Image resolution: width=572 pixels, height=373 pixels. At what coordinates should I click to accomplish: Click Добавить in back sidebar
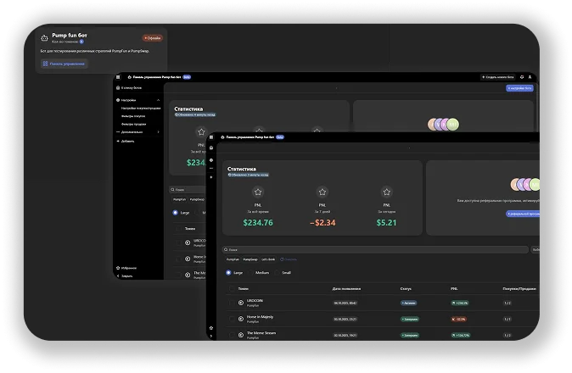tap(126, 141)
